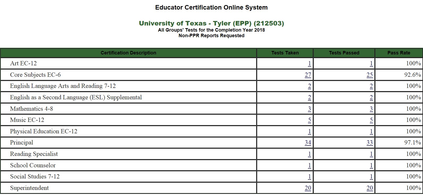
Task: Click the Completion Year 2018 subtitle line
Action: 211,30
